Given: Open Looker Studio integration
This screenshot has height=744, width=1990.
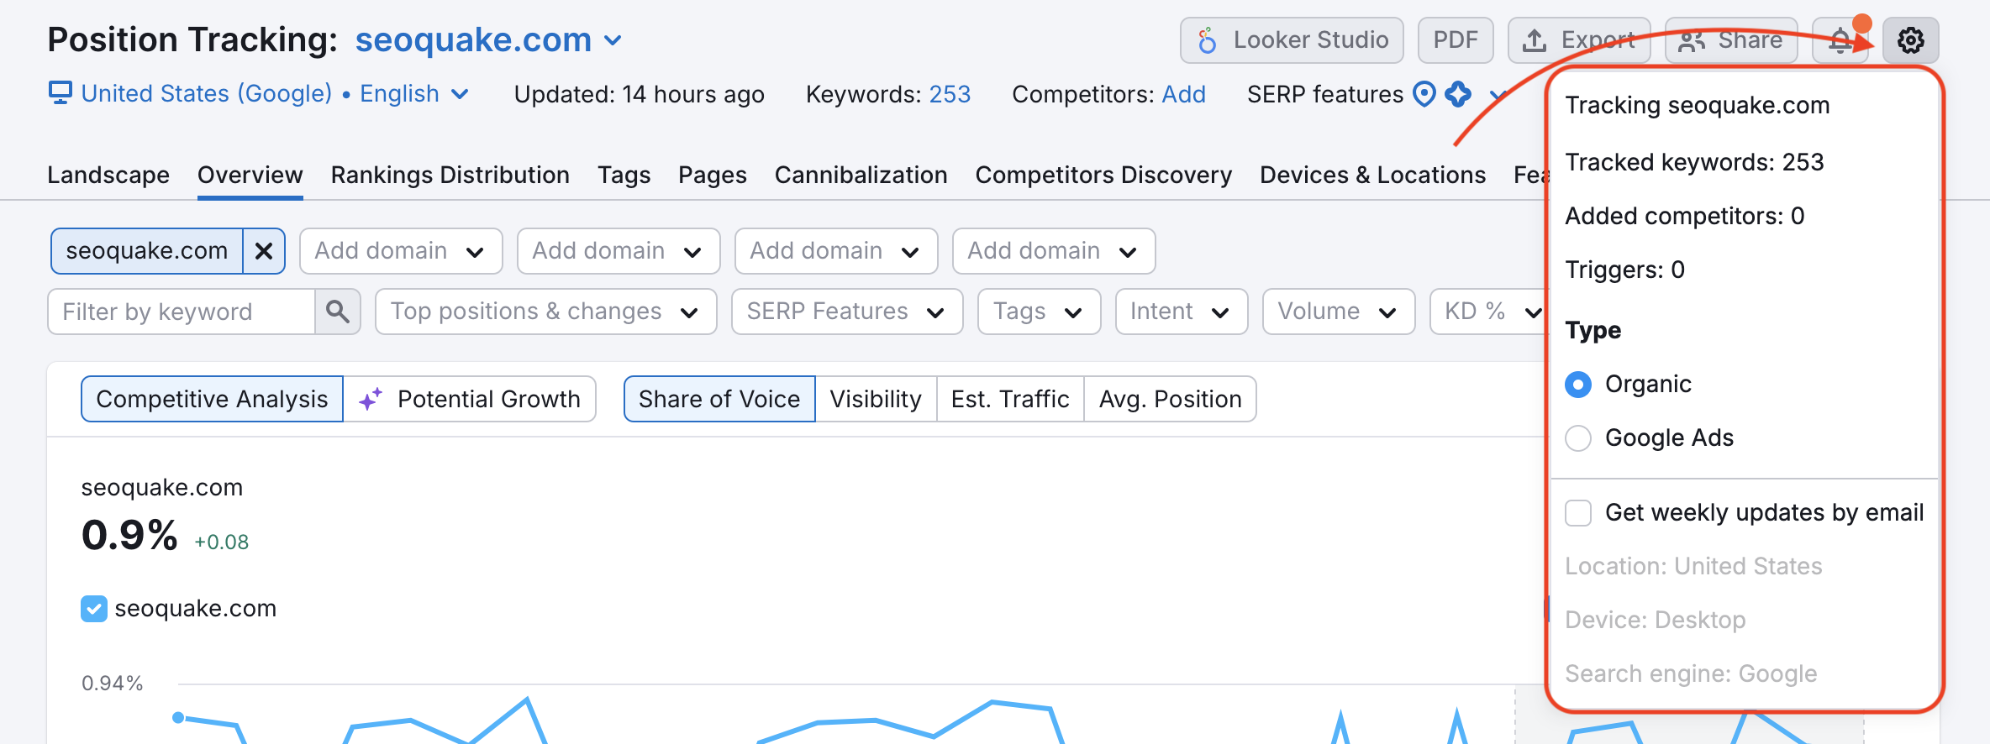Looking at the screenshot, I should point(1292,40).
